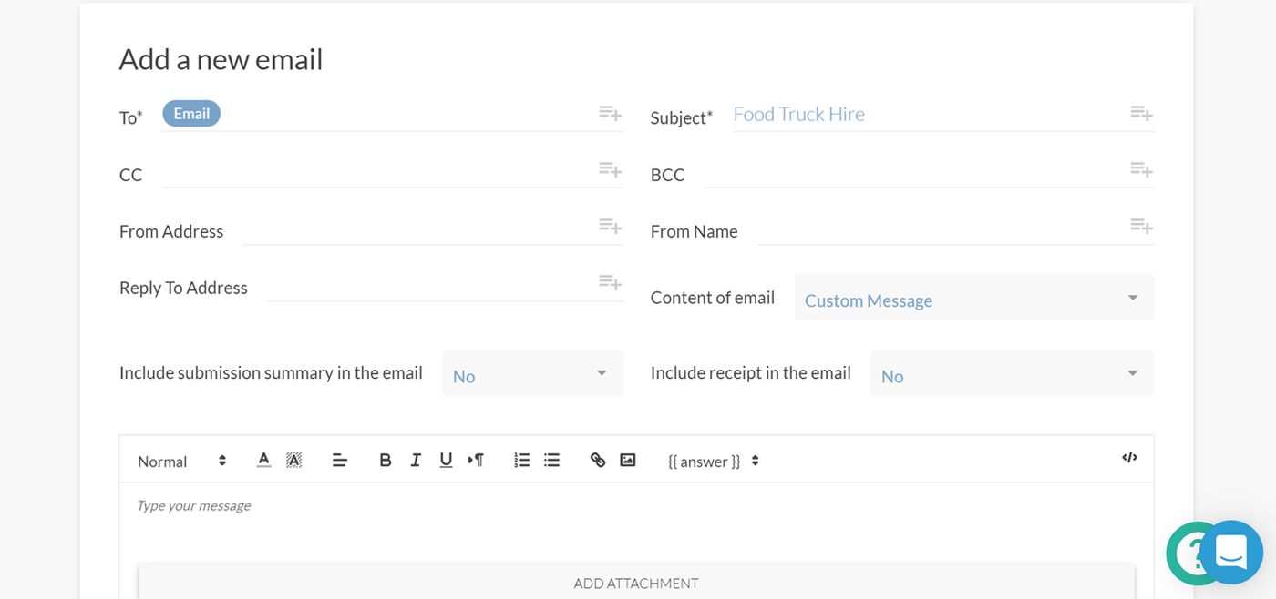
Task: Toggle underline formatting in the toolbar
Action: tap(446, 461)
